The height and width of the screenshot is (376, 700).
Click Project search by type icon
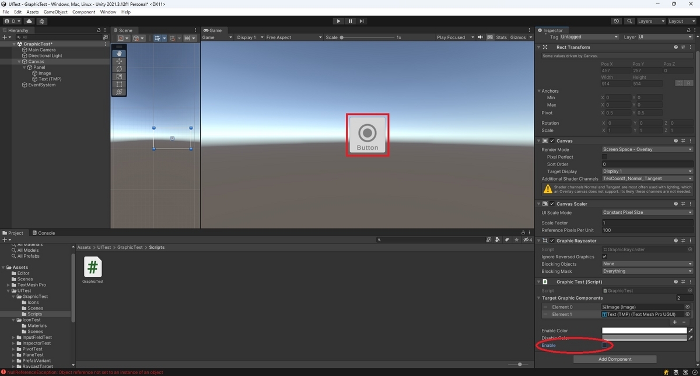tap(498, 240)
